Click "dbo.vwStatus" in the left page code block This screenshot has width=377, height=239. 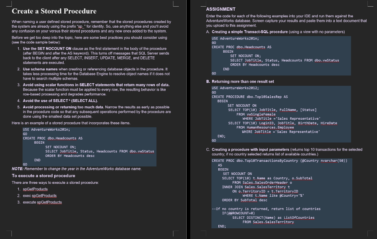pos(142,151)
